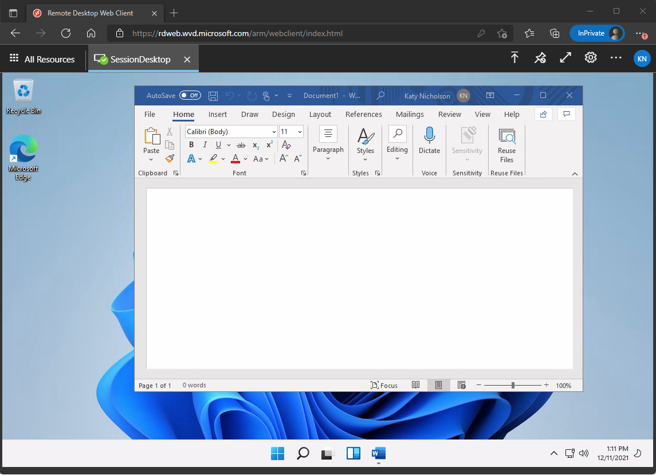Click the Share button
Screen dimensions: 656x475
coord(543,114)
